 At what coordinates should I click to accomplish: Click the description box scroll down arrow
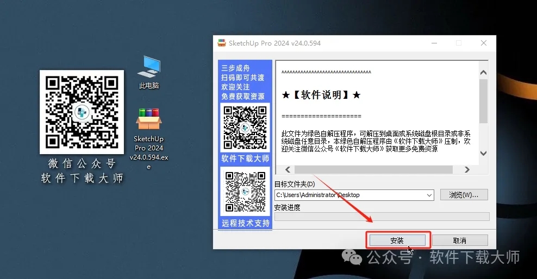point(483,153)
